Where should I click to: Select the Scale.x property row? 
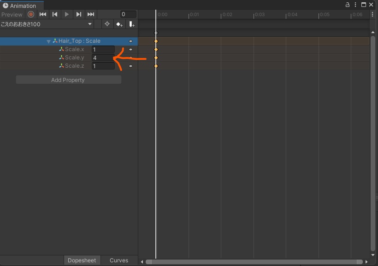coord(69,49)
